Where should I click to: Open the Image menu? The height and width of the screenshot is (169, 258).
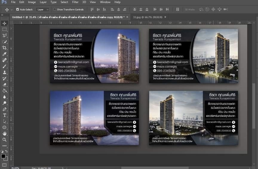tap(32, 2)
